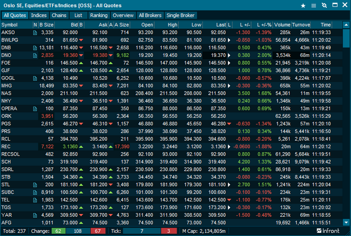This screenshot has width=351, height=236.
Task: Open the news document icon for YAR
Action: (35, 215)
